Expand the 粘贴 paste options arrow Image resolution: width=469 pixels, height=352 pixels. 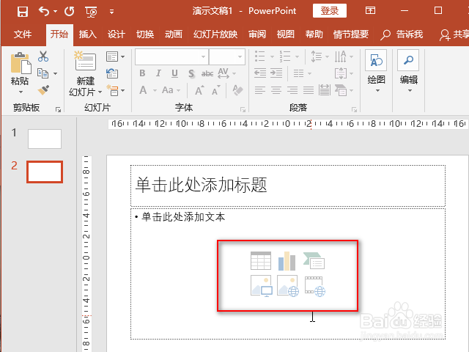[21, 92]
